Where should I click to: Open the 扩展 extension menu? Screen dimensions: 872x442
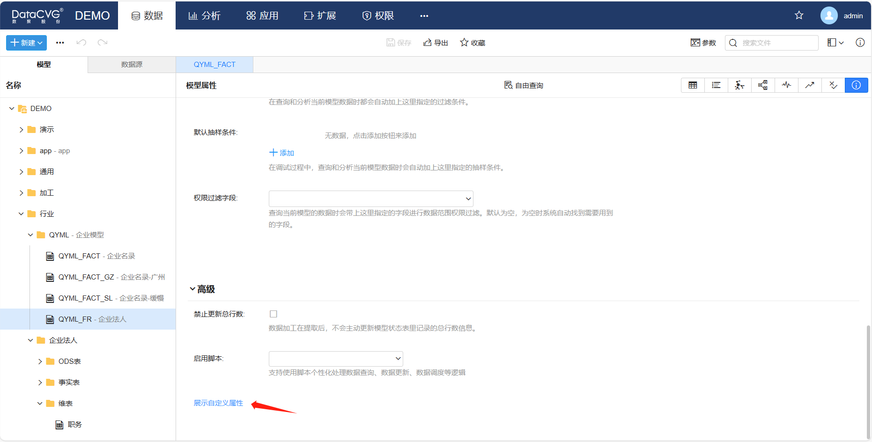[x=320, y=15]
